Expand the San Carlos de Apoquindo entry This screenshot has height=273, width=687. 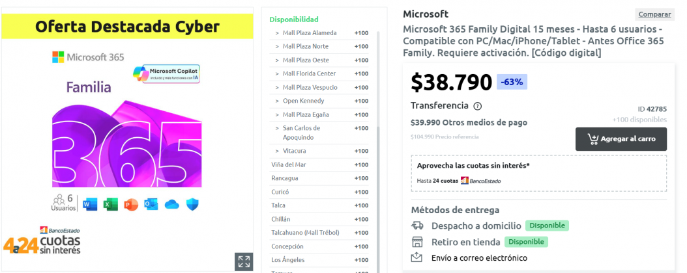[x=319, y=133]
